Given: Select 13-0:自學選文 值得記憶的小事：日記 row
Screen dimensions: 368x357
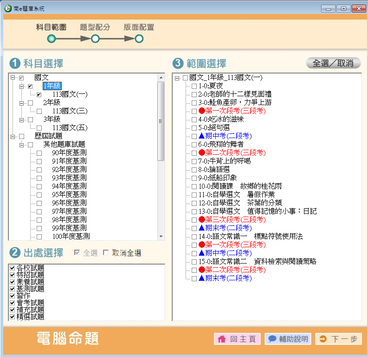Looking at the screenshot, I should pos(258,212).
